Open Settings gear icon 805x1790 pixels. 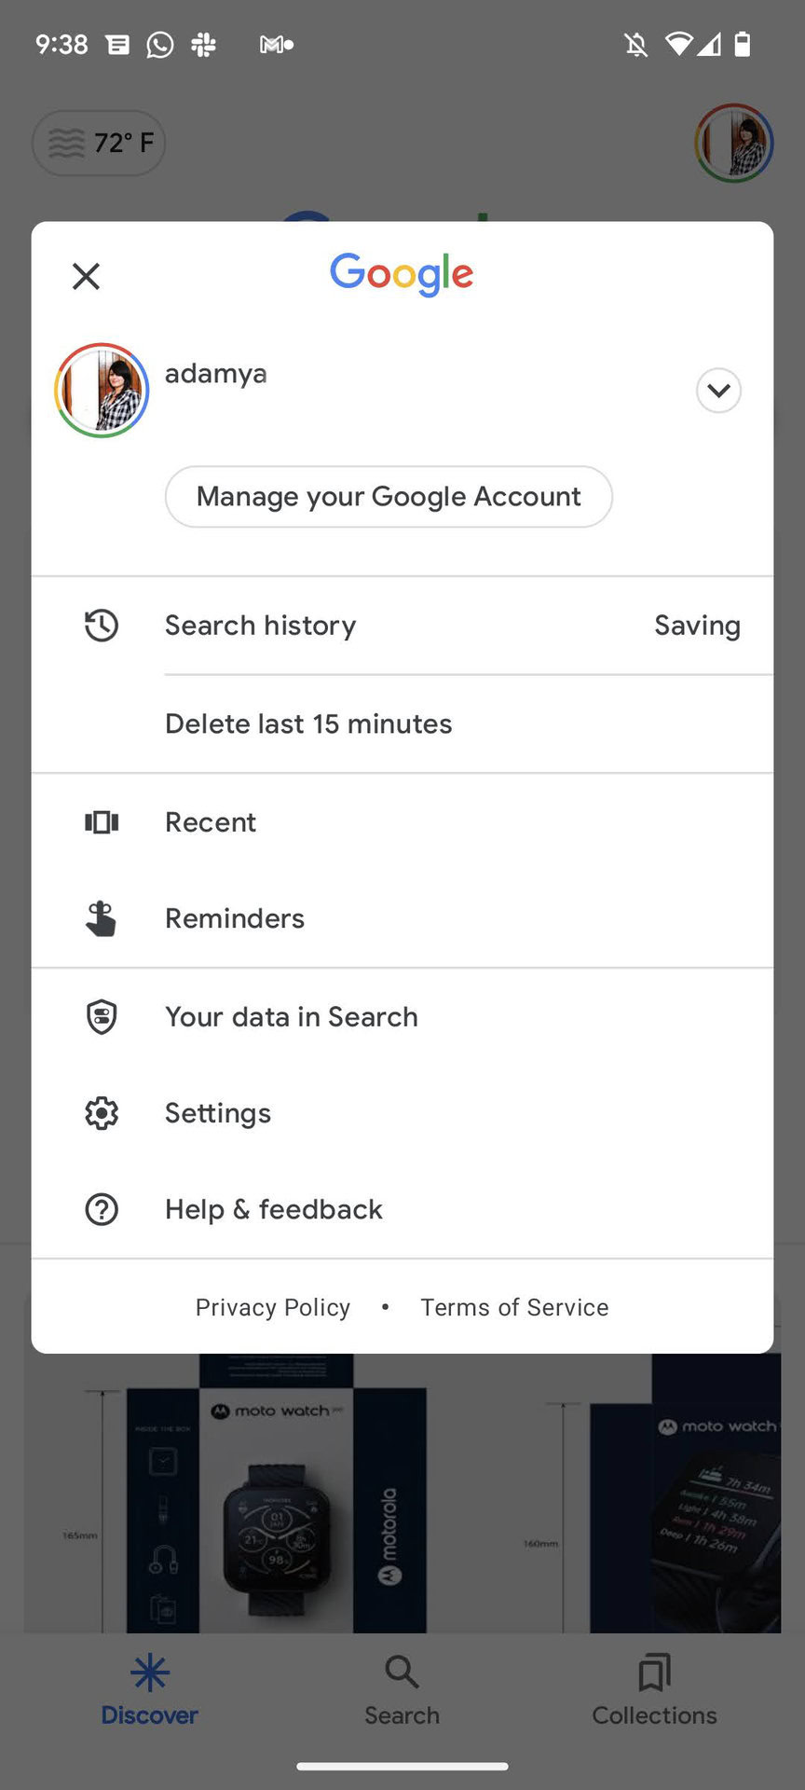pyautogui.click(x=102, y=1113)
